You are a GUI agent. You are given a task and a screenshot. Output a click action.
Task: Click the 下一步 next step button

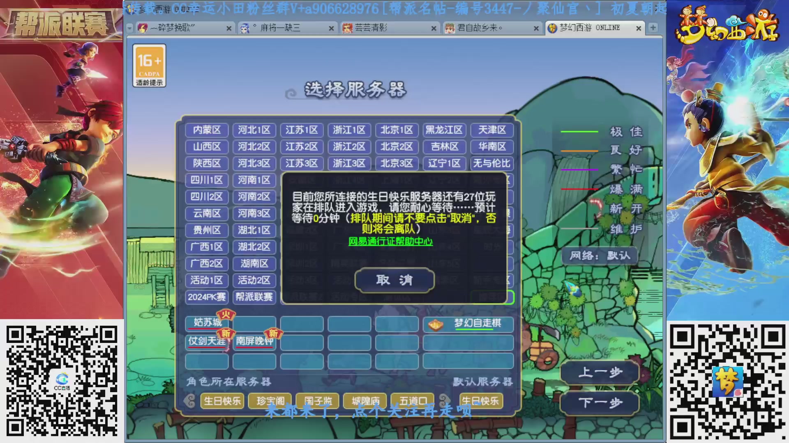[600, 403]
